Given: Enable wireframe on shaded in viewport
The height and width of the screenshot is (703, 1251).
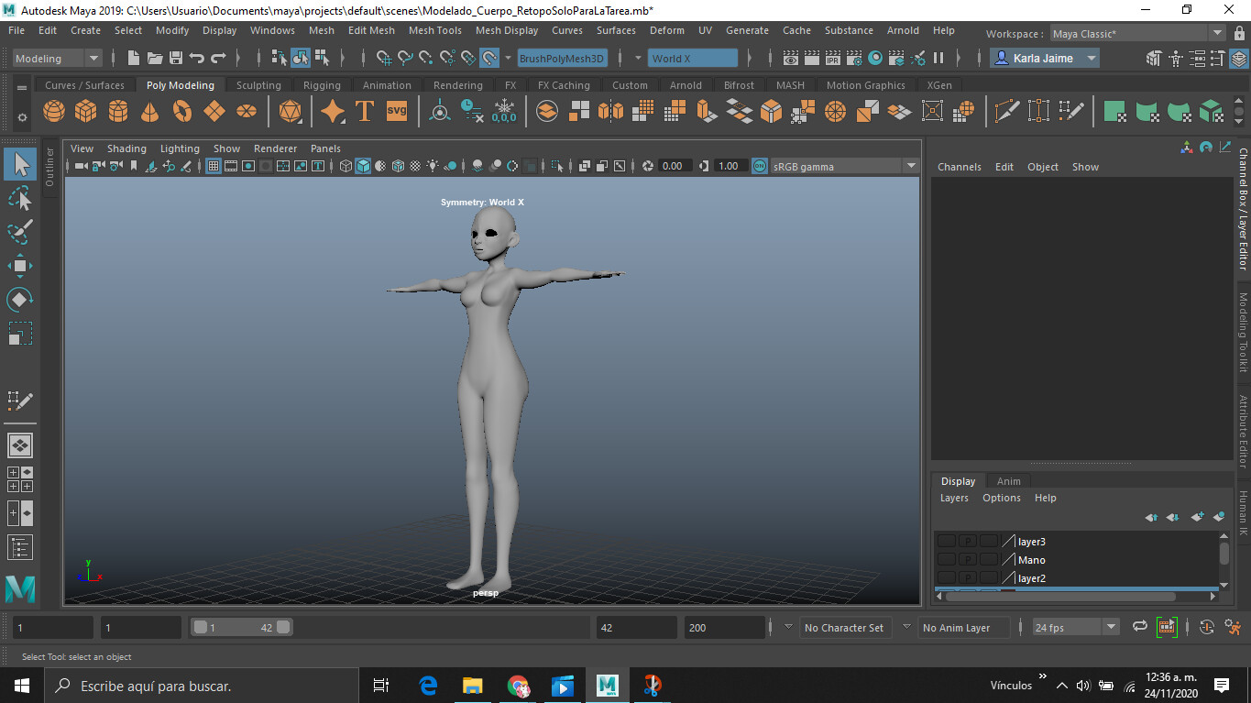Looking at the screenshot, I should coord(398,166).
